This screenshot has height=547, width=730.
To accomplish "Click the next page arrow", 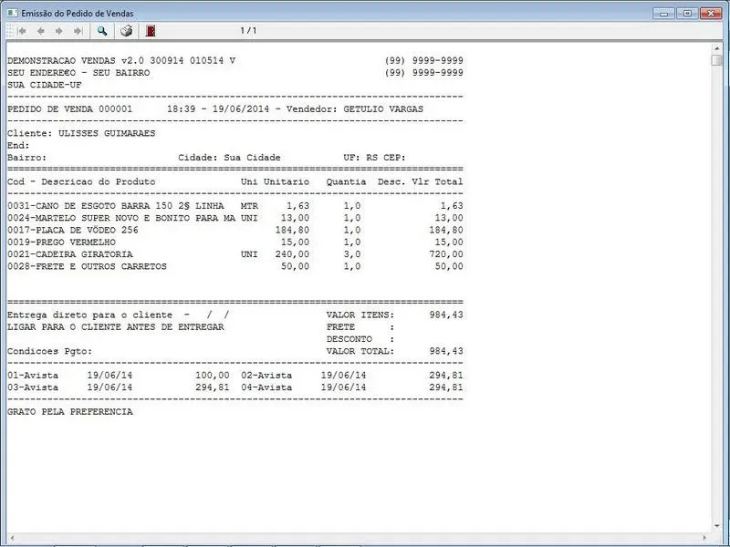I will [59, 31].
